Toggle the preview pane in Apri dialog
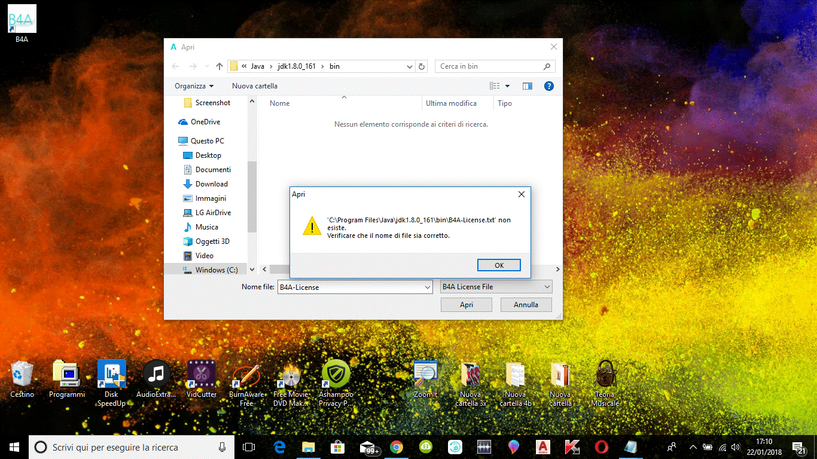Screen dimensions: 817x459 [x=527, y=86]
